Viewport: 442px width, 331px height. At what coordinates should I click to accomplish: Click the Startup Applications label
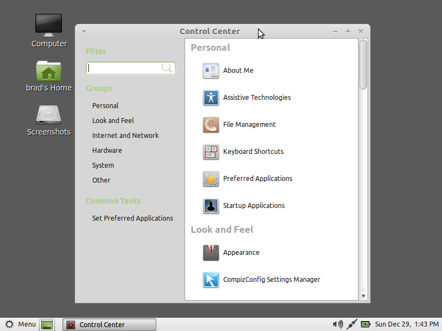tap(254, 205)
